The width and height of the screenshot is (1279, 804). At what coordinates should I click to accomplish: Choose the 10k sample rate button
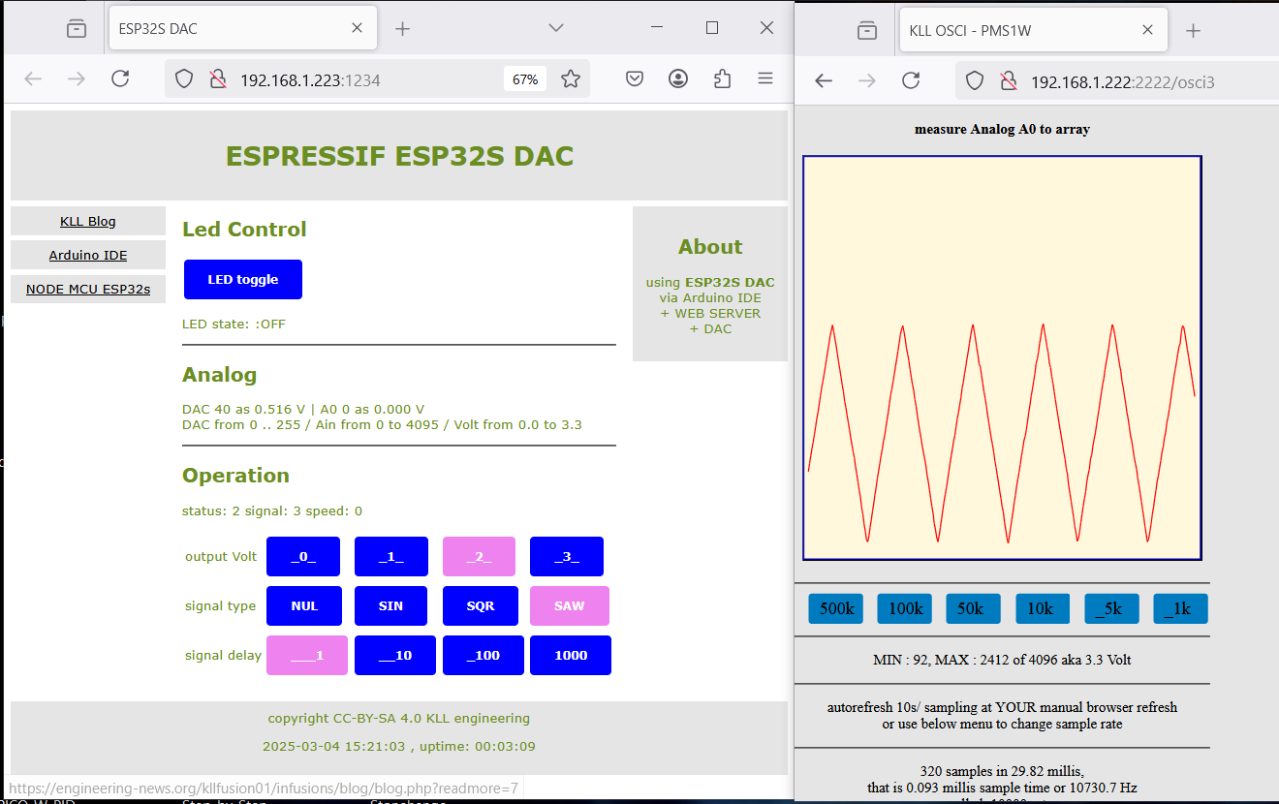click(x=1043, y=608)
